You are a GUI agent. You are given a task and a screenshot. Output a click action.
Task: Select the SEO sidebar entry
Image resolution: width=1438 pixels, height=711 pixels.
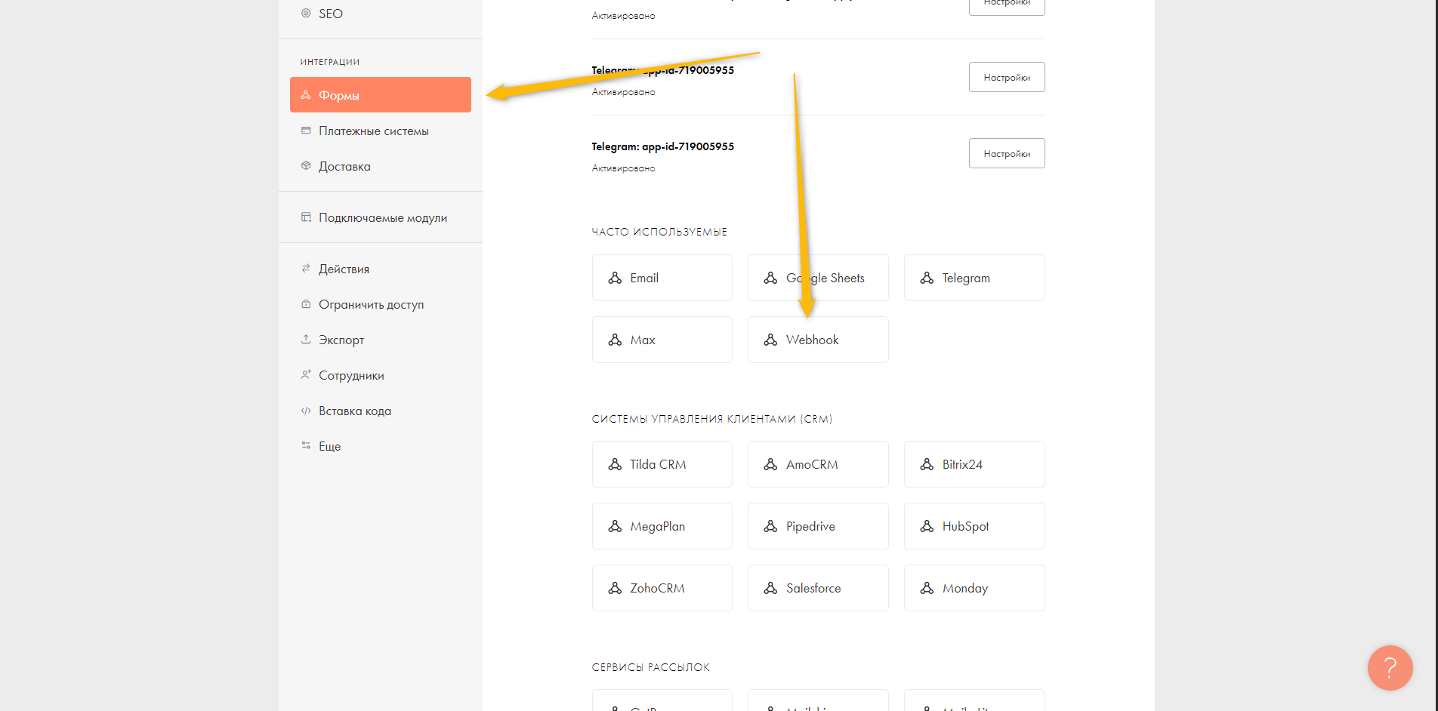point(305,13)
